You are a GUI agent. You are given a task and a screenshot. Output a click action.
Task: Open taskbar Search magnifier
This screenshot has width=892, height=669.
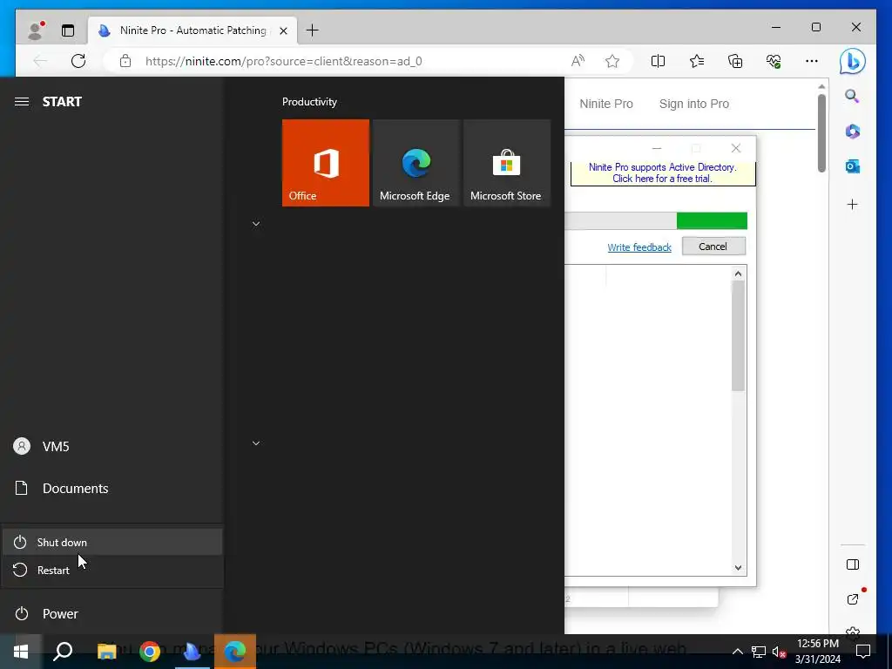(x=63, y=652)
